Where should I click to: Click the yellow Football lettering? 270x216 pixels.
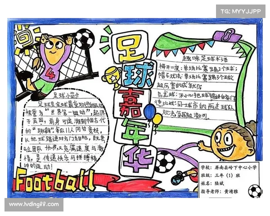click(55, 180)
